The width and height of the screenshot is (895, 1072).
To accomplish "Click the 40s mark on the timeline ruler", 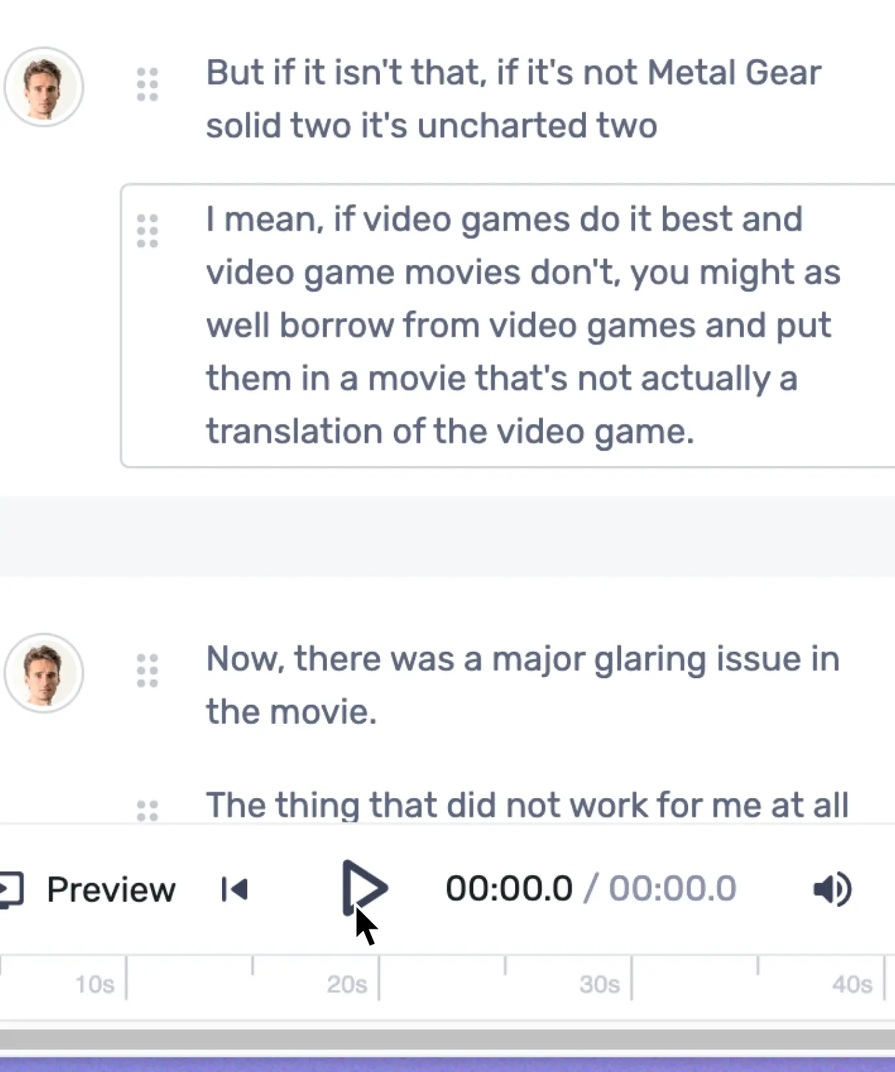I will click(854, 984).
